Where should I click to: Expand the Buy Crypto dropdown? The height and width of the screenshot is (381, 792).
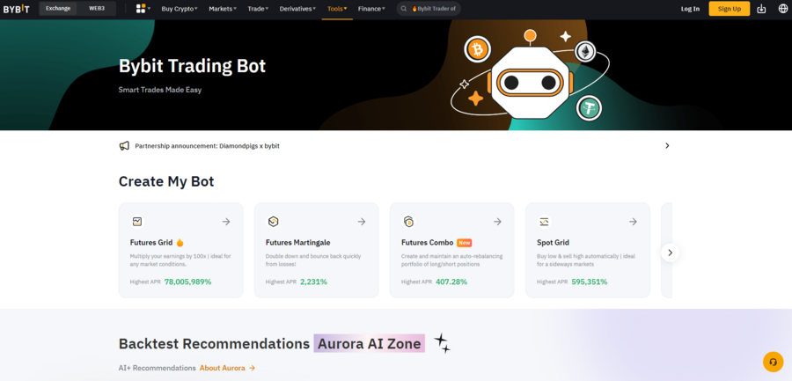(180, 9)
